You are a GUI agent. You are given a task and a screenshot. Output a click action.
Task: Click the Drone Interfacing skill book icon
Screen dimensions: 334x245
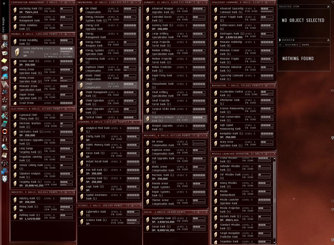(17, 52)
